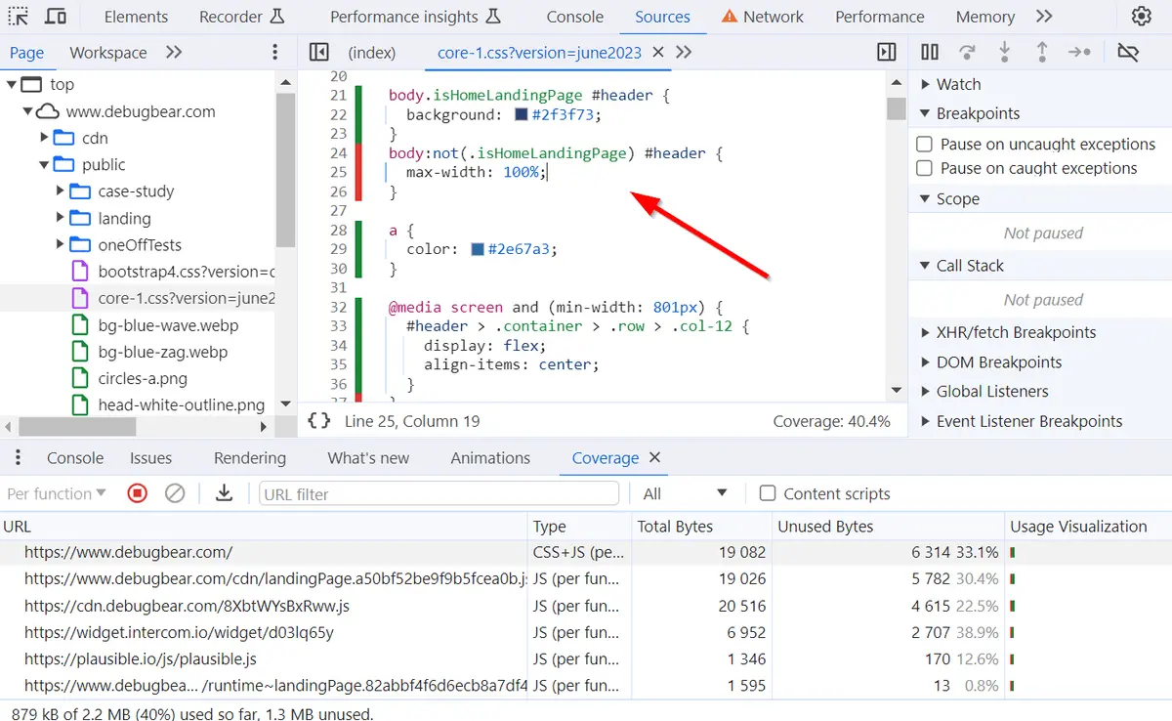Activate the inspect element picker icon

pyautogui.click(x=18, y=17)
